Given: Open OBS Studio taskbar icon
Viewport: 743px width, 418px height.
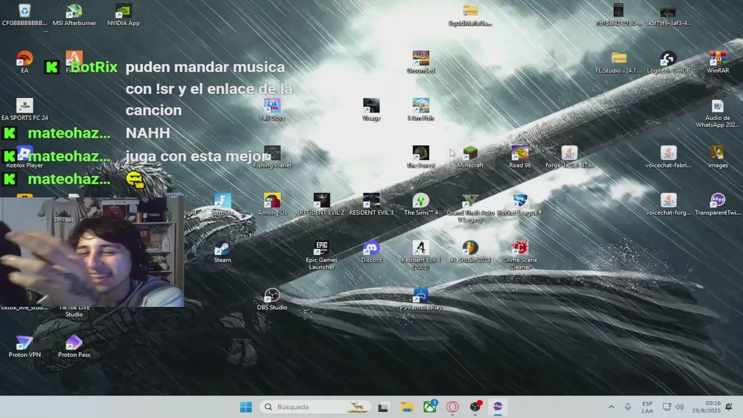Looking at the screenshot, I should point(475,407).
